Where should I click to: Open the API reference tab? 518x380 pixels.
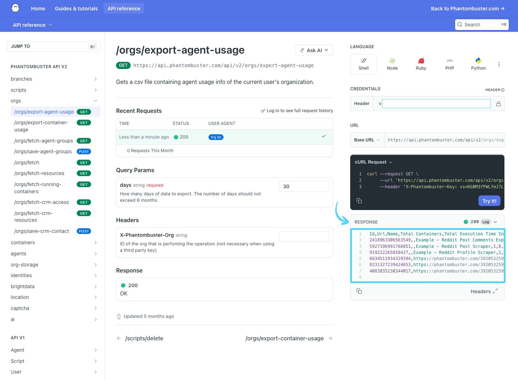pyautogui.click(x=124, y=9)
